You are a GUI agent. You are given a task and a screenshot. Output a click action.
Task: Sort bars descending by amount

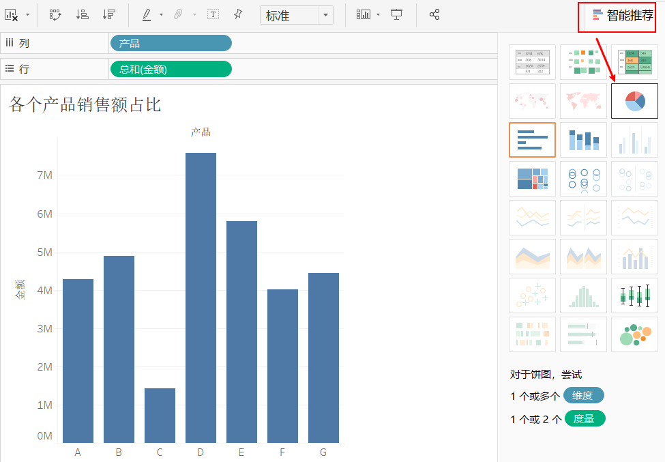[x=108, y=14]
